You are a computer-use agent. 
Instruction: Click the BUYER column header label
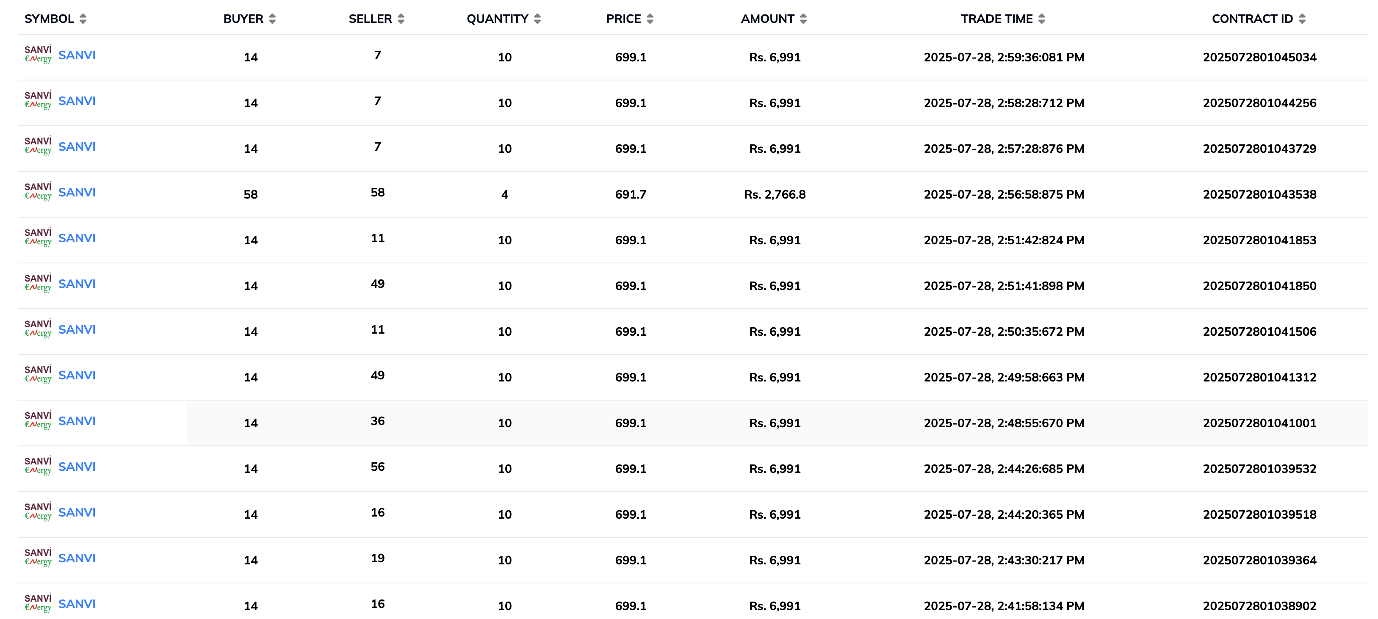point(244,19)
